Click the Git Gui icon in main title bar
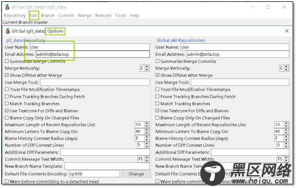The height and width of the screenshot is (188, 297). (x=7, y=7)
